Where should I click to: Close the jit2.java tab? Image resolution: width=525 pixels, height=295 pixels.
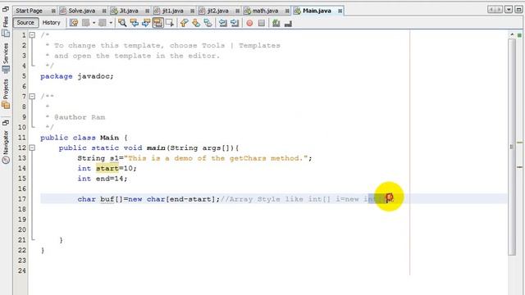tap(237, 11)
